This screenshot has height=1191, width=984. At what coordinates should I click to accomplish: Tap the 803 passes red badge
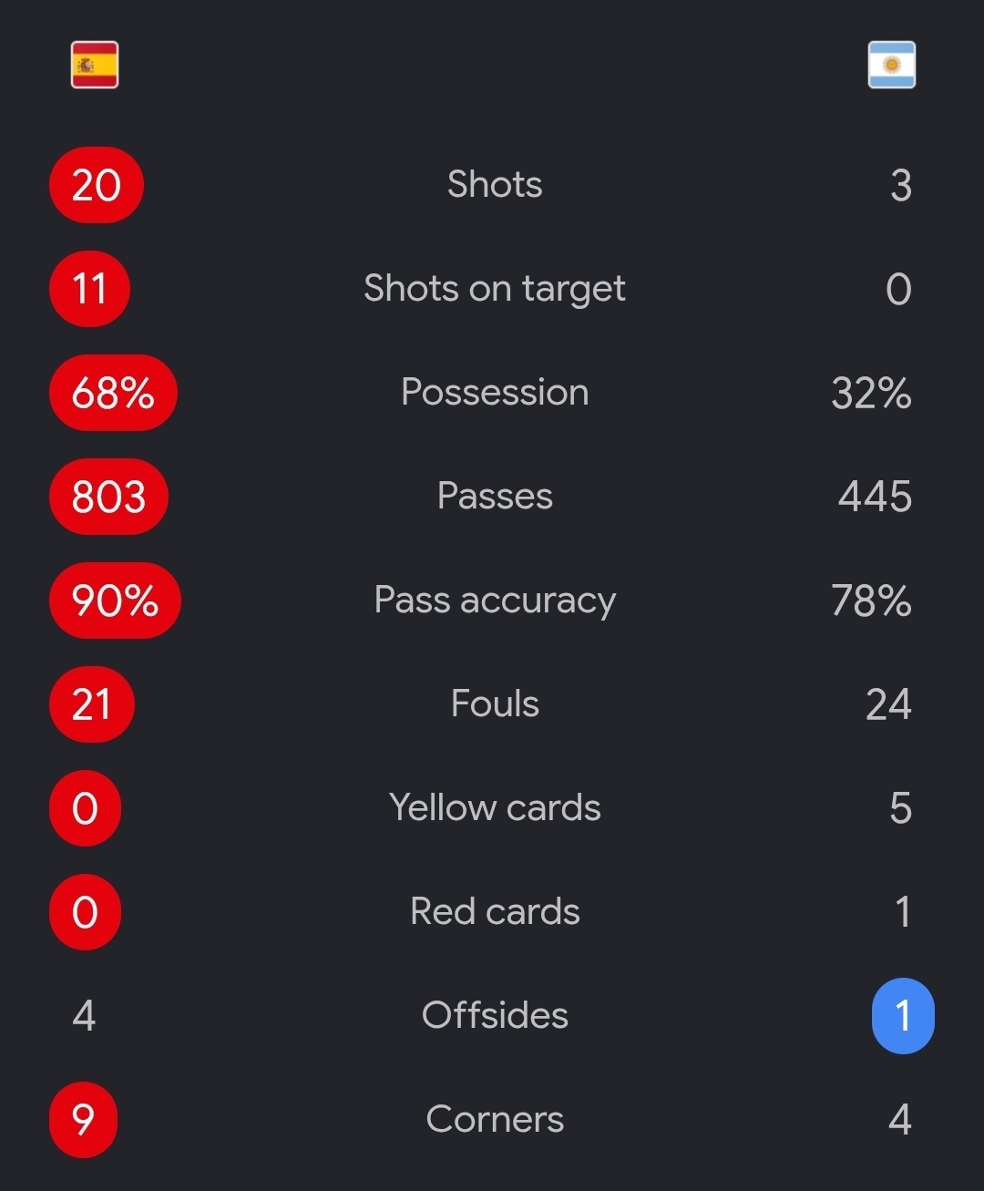[108, 497]
